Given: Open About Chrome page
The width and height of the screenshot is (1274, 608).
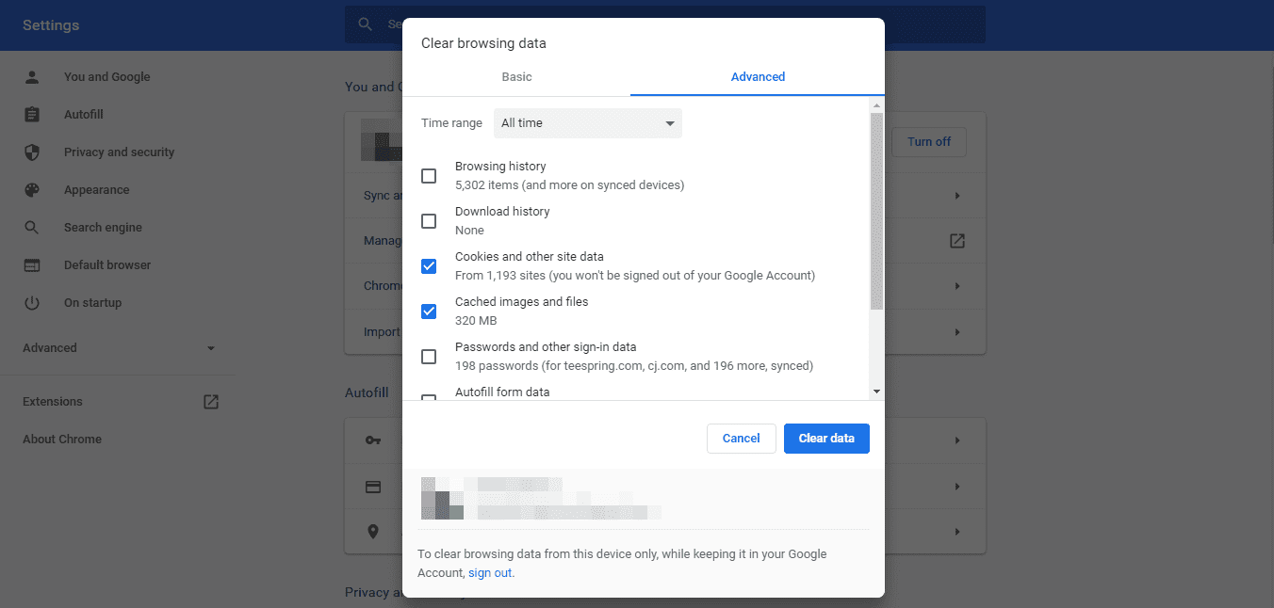Looking at the screenshot, I should pyautogui.click(x=62, y=440).
